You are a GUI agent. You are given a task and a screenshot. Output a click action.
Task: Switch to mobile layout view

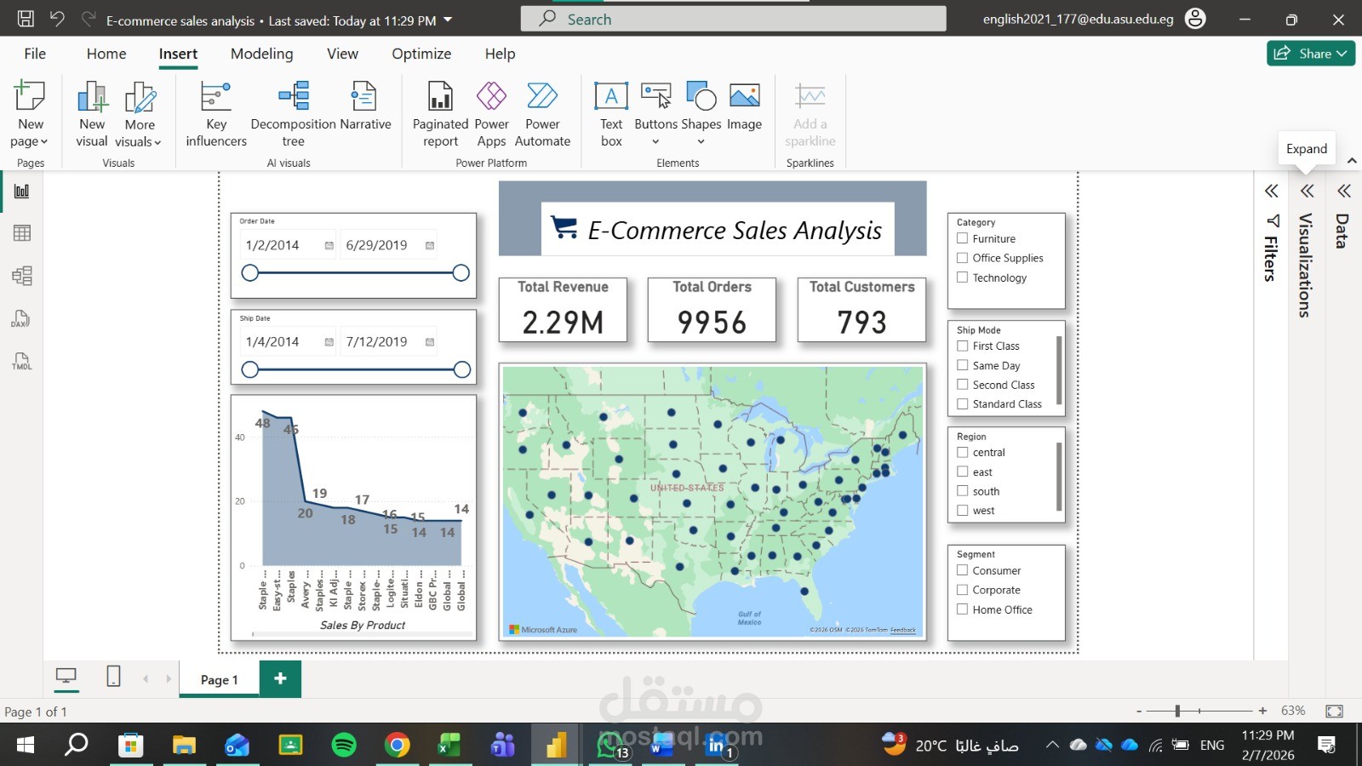click(113, 677)
